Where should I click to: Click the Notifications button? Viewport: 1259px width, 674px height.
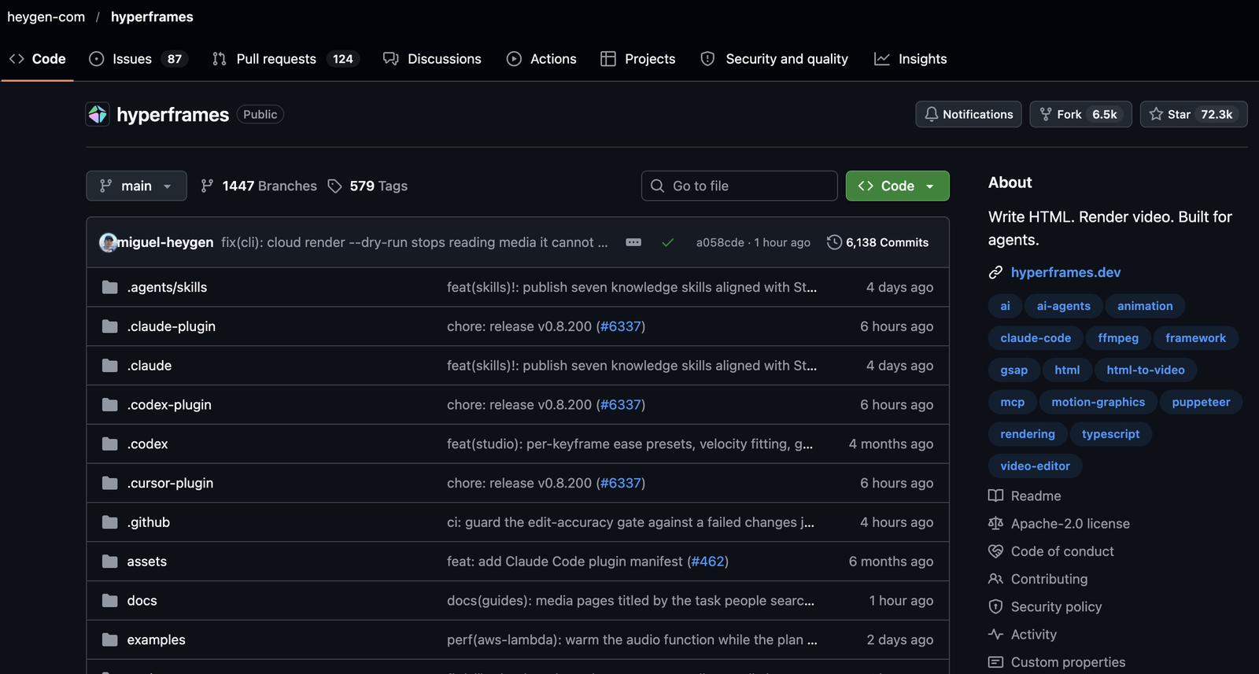click(969, 114)
